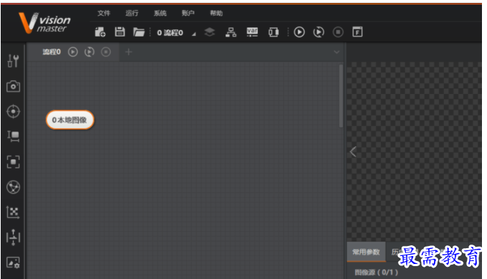The image size is (487, 279).
Task: Open the 帮助 menu
Action: 216,13
